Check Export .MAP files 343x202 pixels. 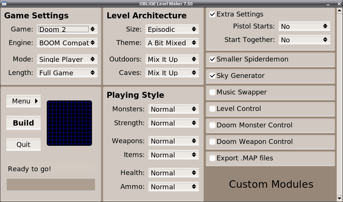(x=212, y=158)
